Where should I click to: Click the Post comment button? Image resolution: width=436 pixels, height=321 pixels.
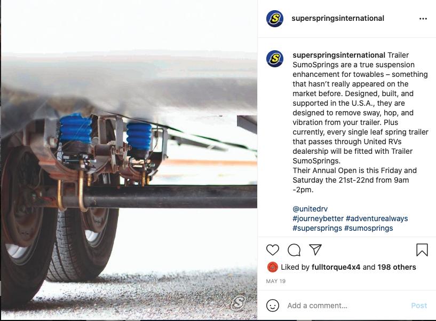tap(419, 306)
